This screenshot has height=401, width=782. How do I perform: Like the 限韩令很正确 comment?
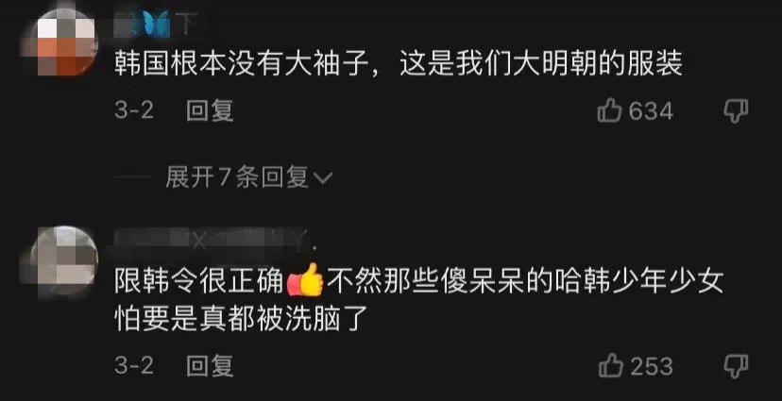(x=610, y=367)
